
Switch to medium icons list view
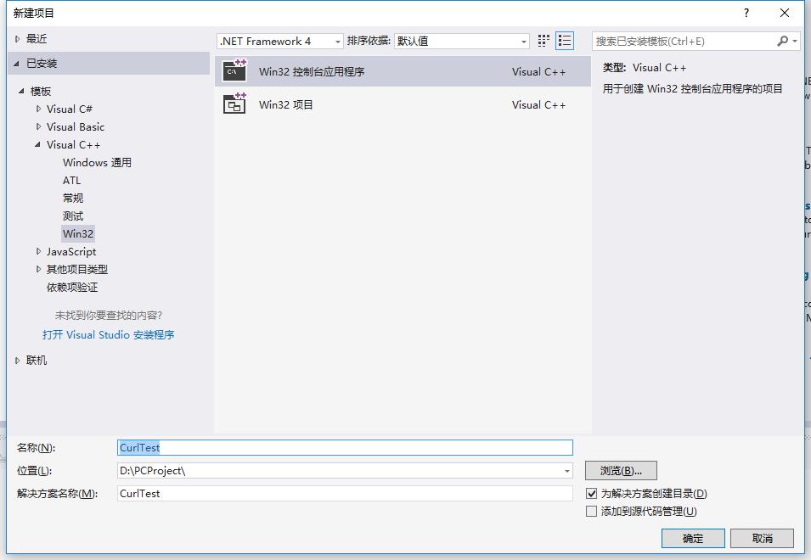click(x=564, y=41)
